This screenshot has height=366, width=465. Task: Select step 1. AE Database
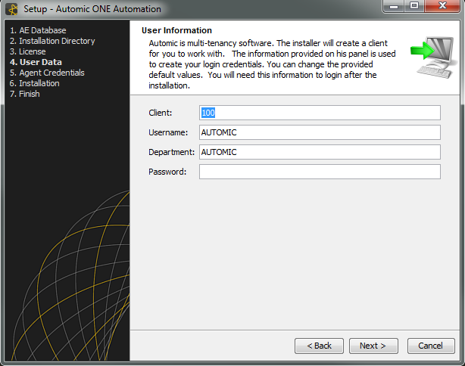(38, 30)
